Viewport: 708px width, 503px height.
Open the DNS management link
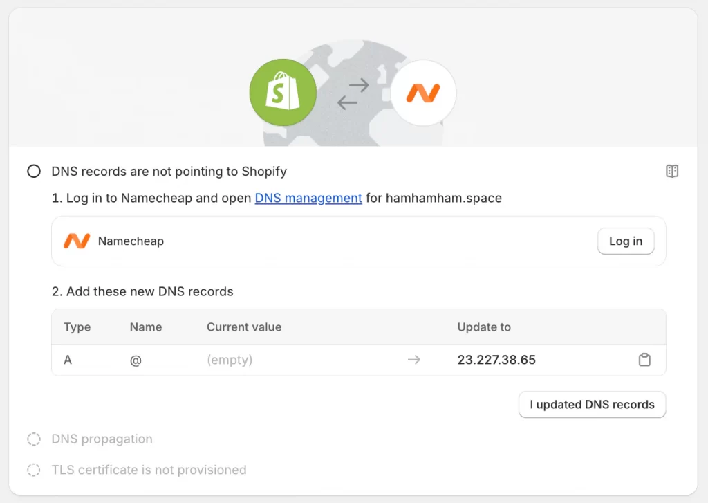(308, 198)
